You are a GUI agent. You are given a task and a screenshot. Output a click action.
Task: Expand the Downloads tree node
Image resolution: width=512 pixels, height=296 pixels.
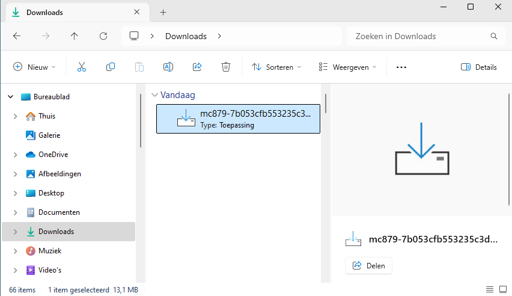pos(15,232)
